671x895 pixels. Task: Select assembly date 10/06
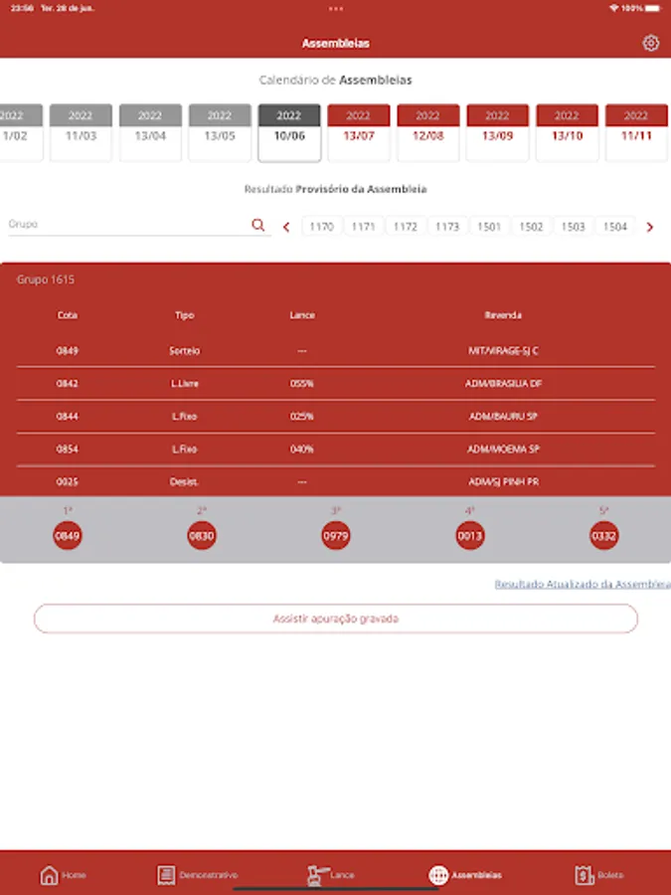click(289, 132)
